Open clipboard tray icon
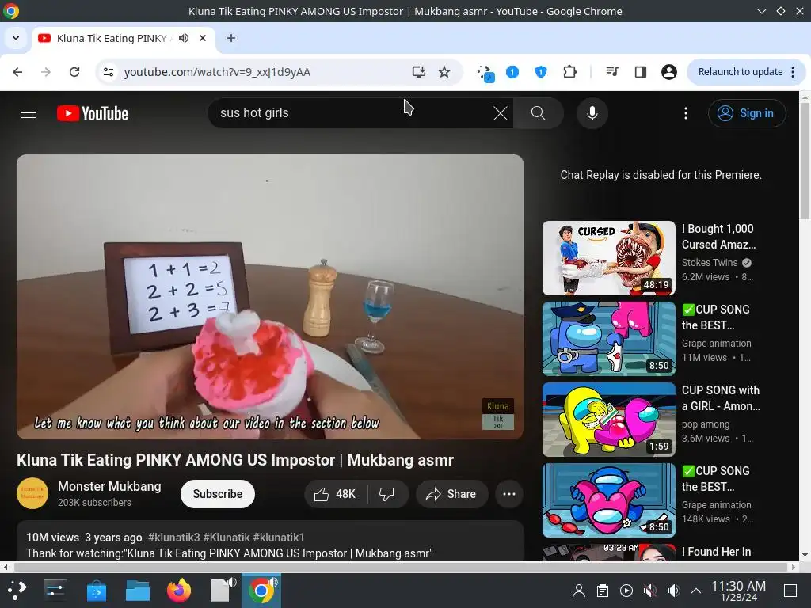This screenshot has width=811, height=608. [602, 591]
